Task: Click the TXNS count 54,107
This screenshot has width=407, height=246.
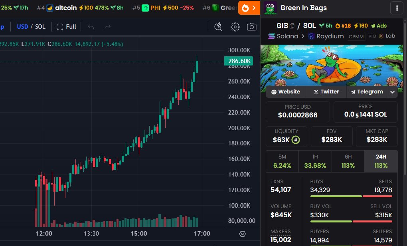Action: [281, 190]
